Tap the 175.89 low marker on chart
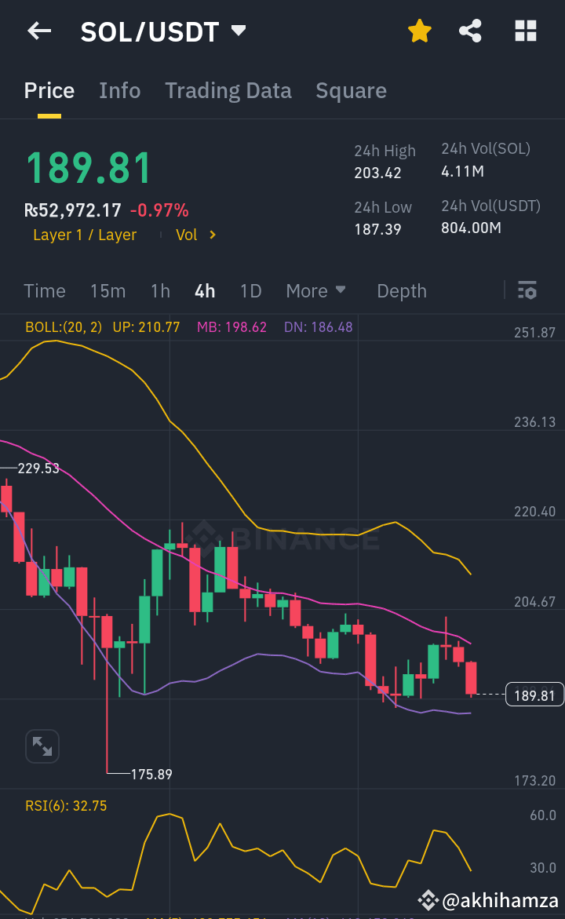This screenshot has width=565, height=919. pos(151,775)
